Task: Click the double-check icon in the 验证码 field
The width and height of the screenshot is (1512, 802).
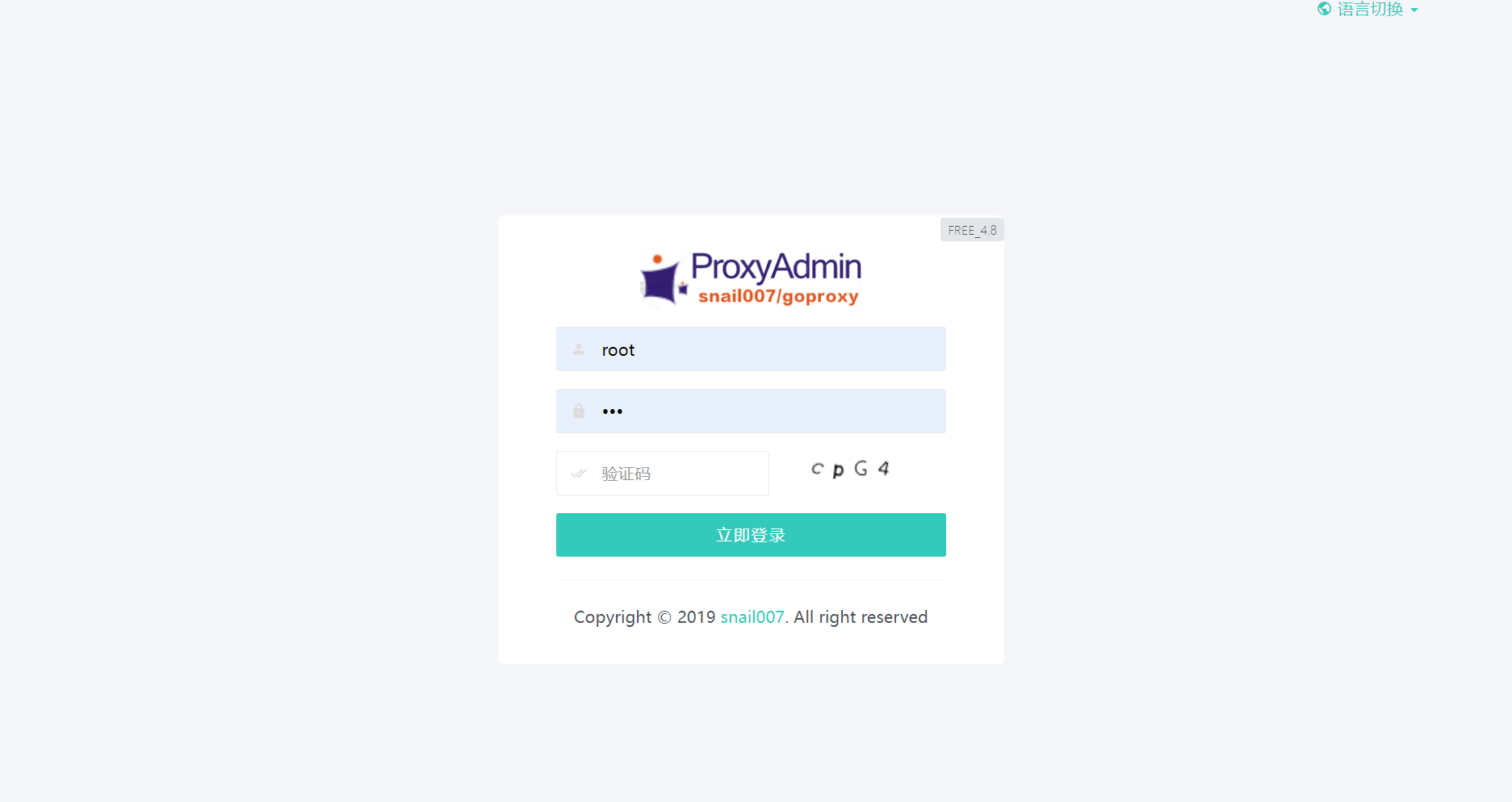Action: point(579,474)
